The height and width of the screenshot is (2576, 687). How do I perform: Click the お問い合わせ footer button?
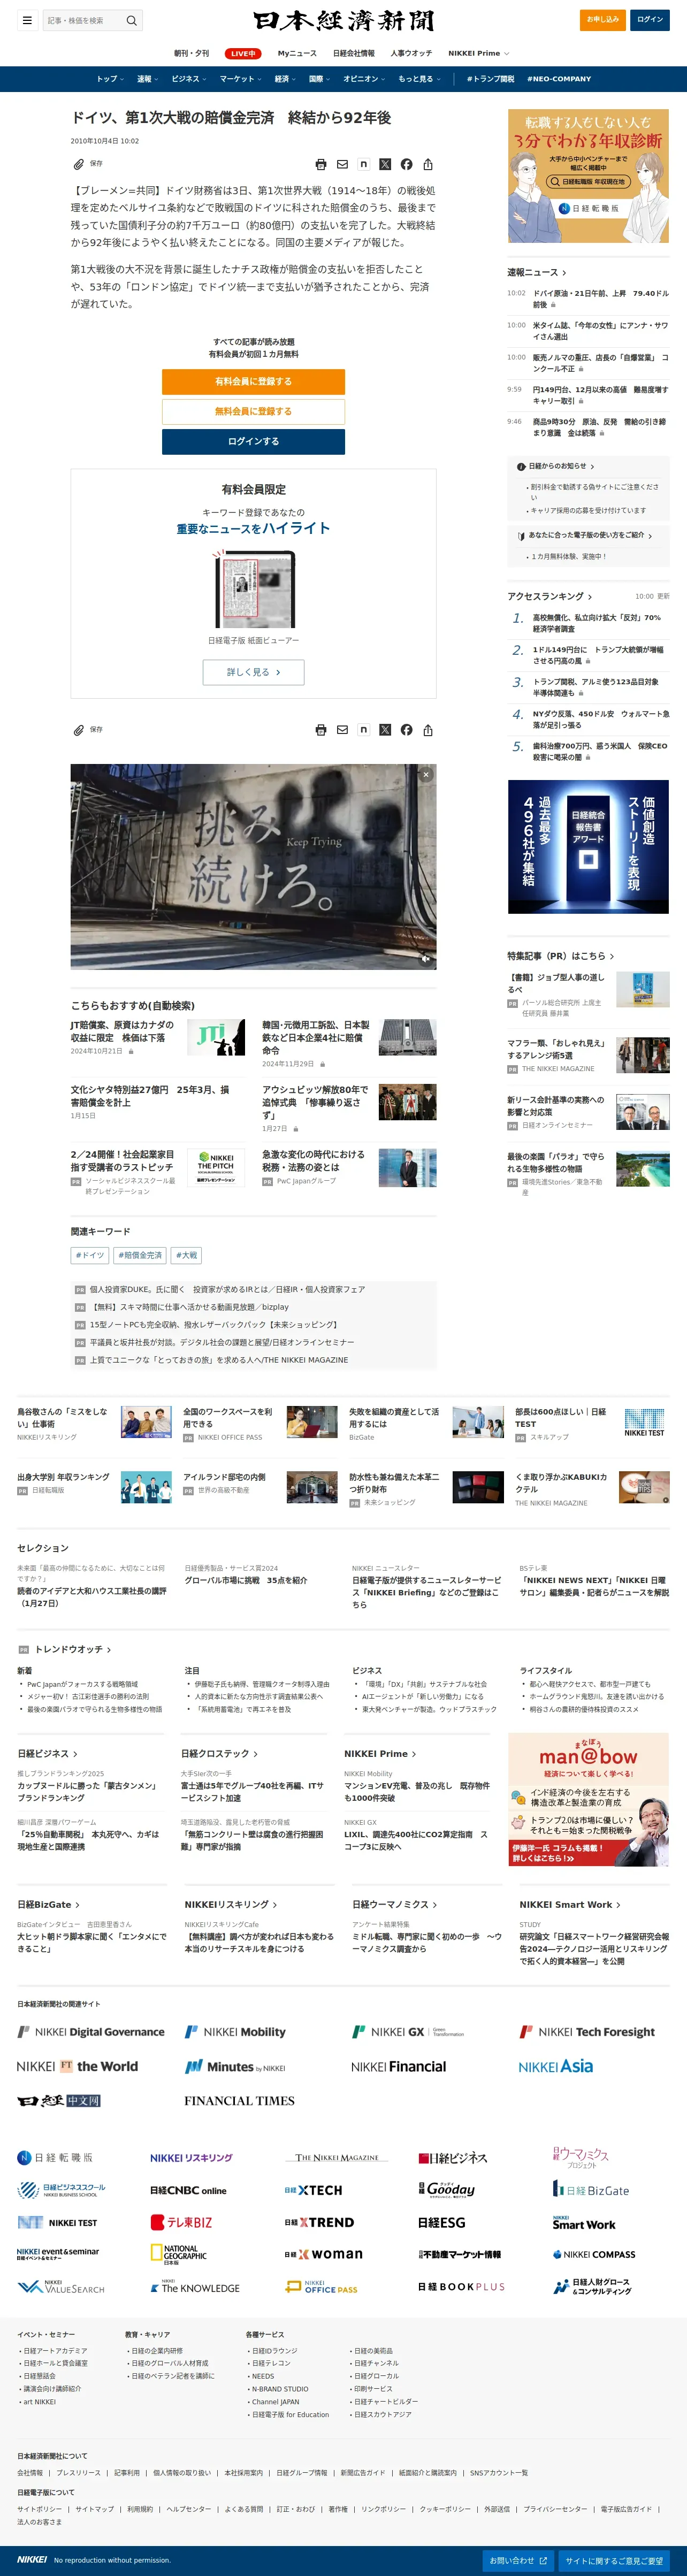tap(518, 2560)
